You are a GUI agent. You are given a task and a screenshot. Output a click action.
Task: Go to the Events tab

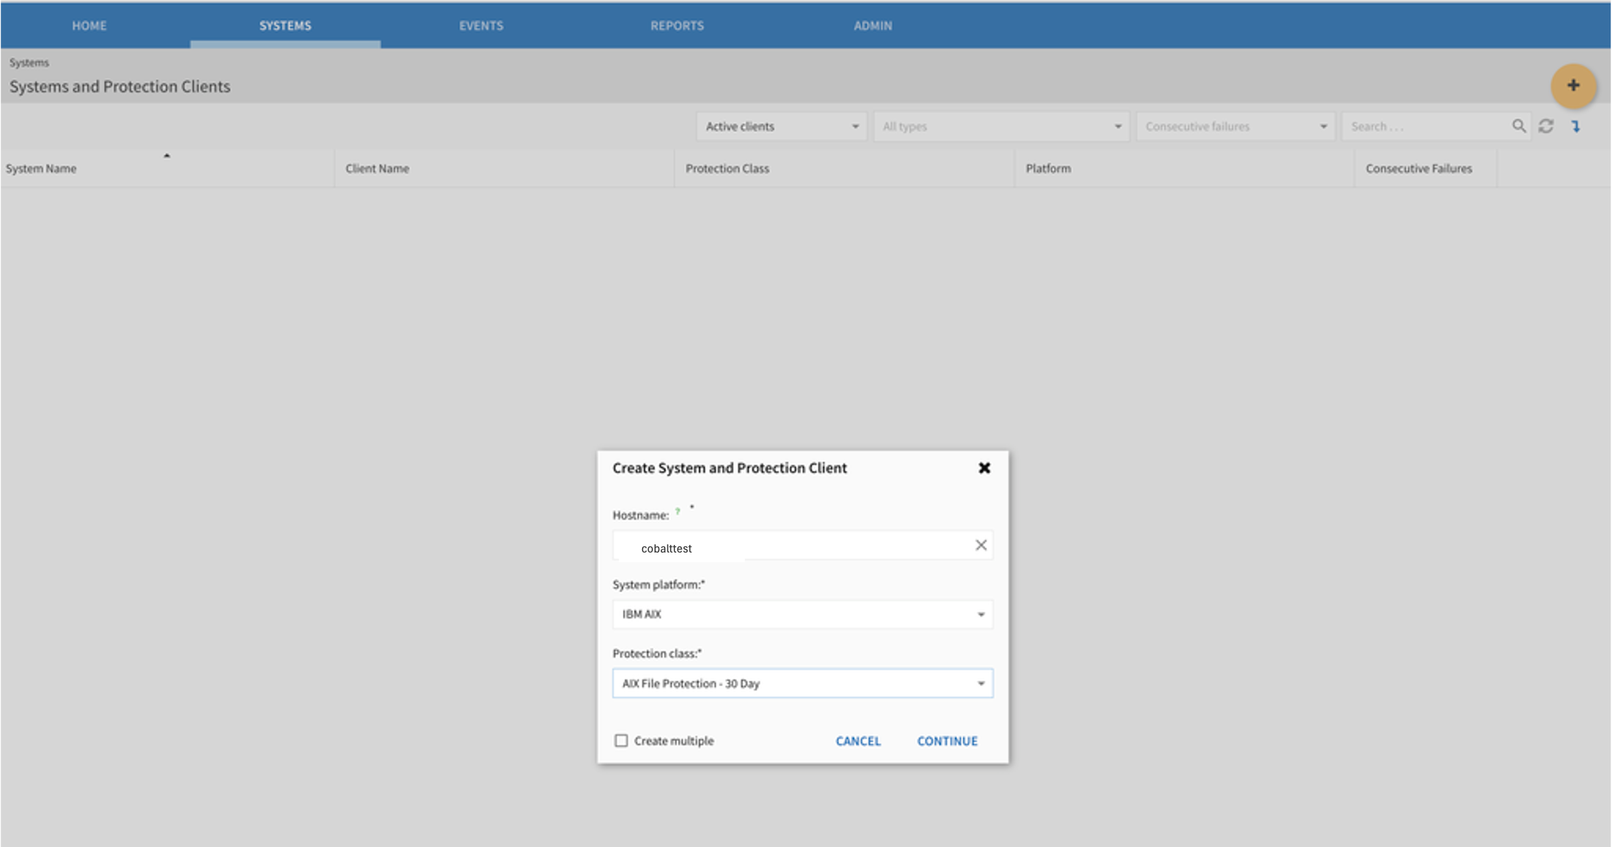tap(481, 25)
